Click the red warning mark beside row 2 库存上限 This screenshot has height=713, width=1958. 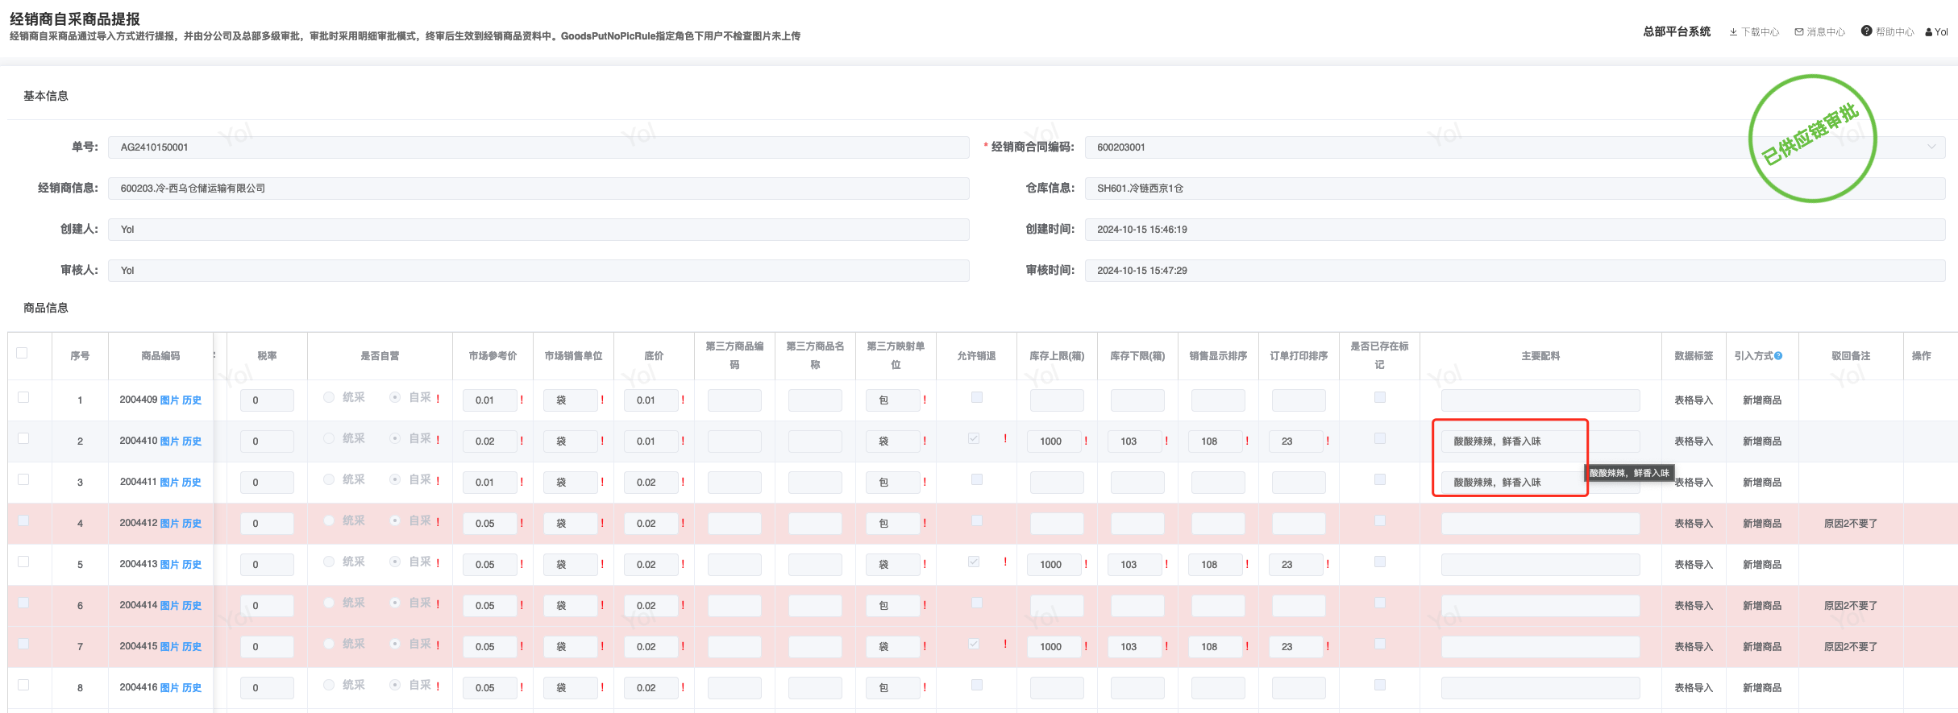click(1086, 441)
